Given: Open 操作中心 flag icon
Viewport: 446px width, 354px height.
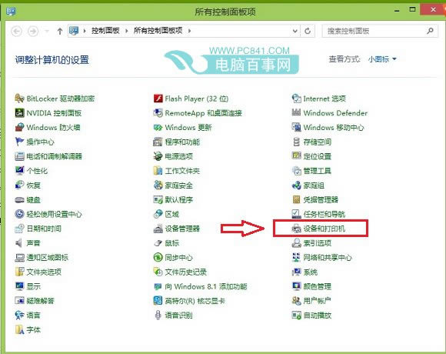Looking at the screenshot, I should [19, 142].
